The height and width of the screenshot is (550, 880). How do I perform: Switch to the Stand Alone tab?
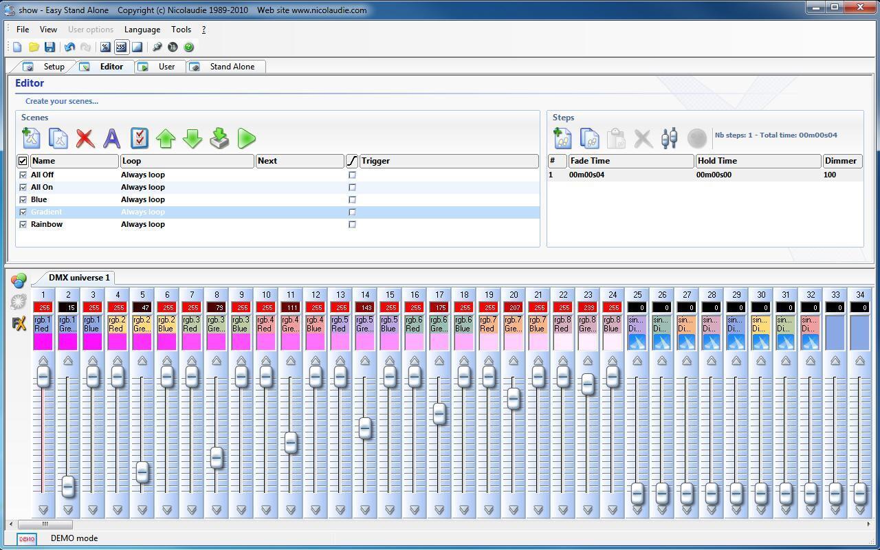[x=232, y=67]
